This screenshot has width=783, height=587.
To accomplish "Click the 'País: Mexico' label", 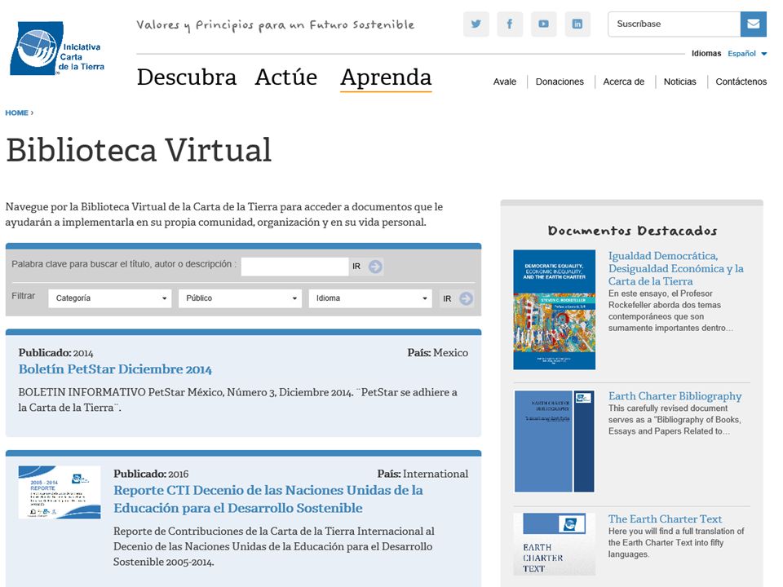I will click(x=437, y=353).
